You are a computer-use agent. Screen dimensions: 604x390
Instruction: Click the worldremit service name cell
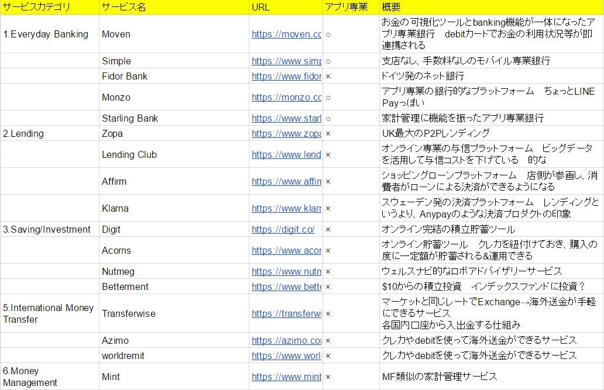click(x=174, y=356)
